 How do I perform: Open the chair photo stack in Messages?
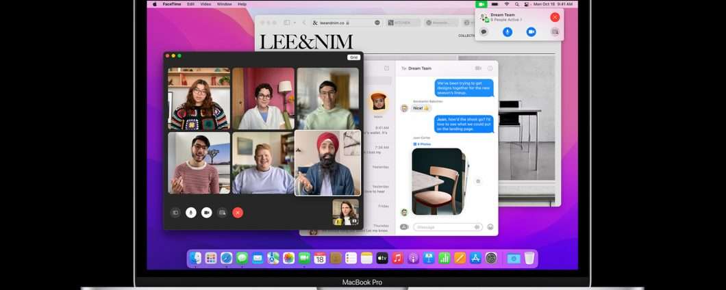point(438,181)
